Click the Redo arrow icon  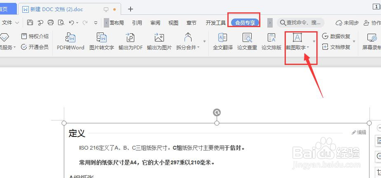click(85, 23)
